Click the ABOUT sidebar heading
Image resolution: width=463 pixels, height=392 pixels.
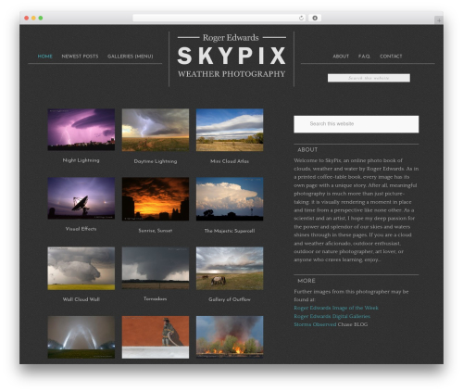307,150
